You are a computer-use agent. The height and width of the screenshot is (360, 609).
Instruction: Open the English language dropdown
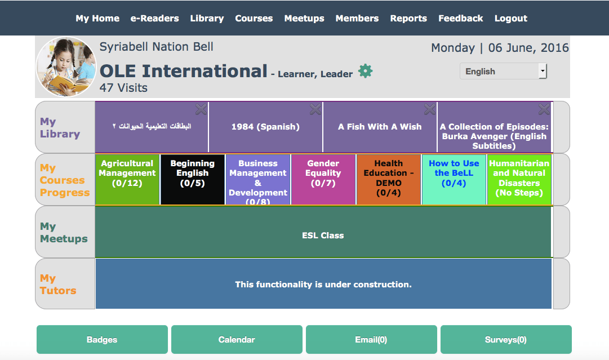(503, 72)
